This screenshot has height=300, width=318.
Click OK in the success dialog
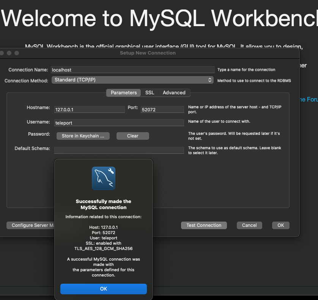(x=104, y=289)
